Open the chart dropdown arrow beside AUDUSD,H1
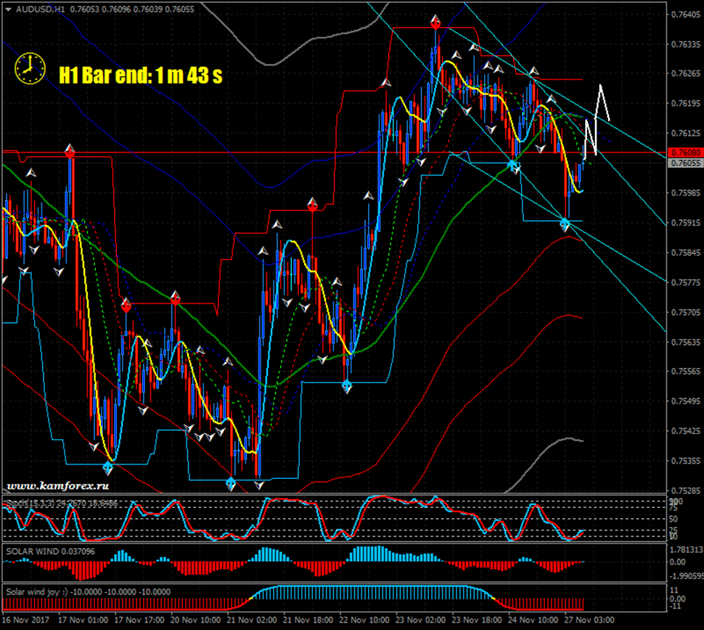Screen dimensions: 704x630 8,9
